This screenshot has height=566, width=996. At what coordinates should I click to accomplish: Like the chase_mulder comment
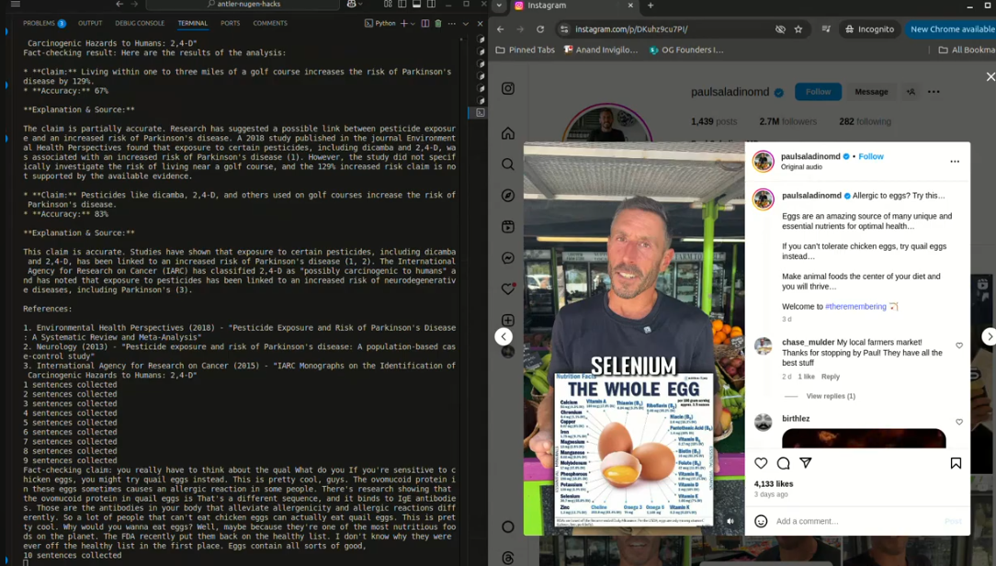click(x=959, y=345)
